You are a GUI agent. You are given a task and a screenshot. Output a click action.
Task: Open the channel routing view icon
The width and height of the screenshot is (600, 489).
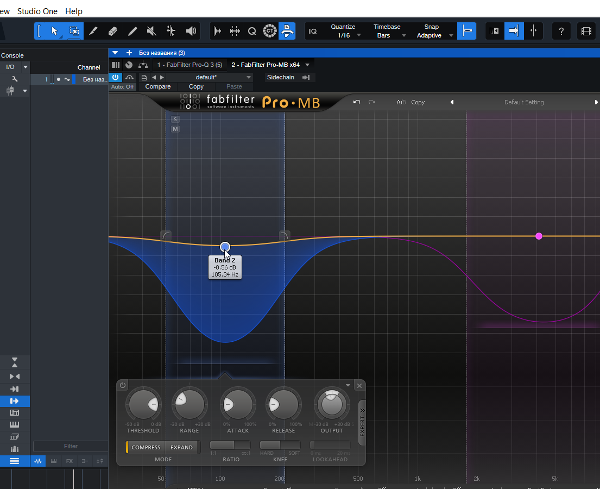click(143, 65)
